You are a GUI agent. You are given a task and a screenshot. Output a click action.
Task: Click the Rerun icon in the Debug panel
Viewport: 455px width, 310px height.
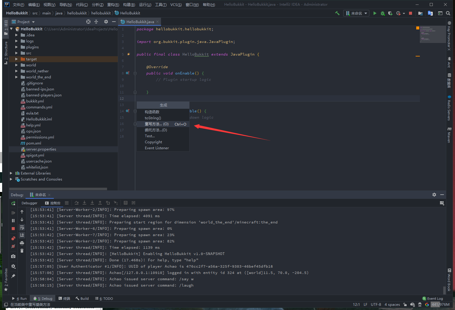[13, 203]
